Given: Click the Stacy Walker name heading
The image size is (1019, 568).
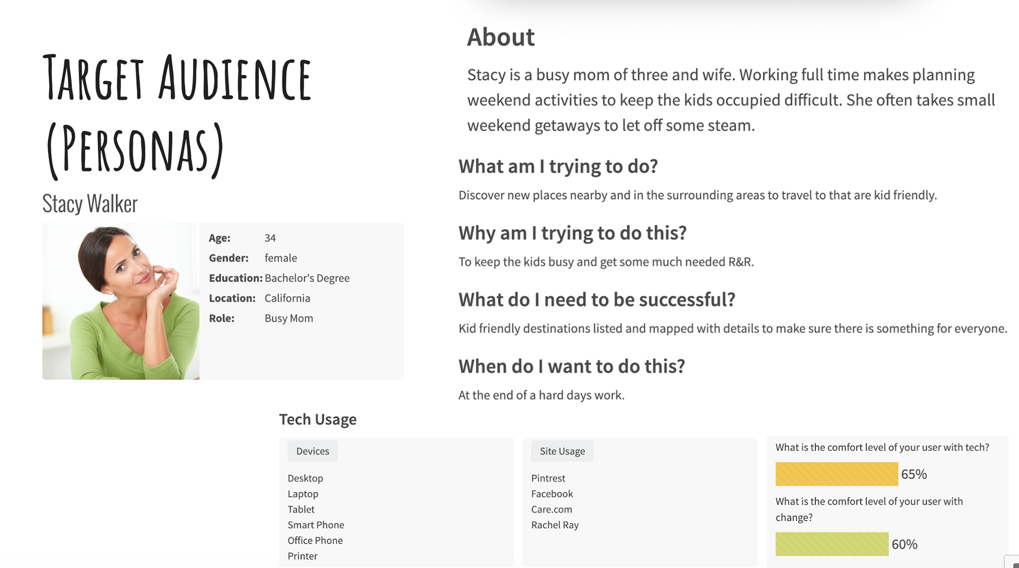Looking at the screenshot, I should click(x=90, y=204).
